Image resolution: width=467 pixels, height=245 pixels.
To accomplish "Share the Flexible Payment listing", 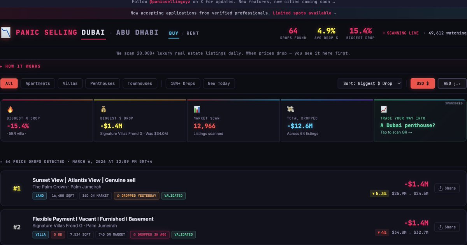I will pyautogui.click(x=447, y=227).
